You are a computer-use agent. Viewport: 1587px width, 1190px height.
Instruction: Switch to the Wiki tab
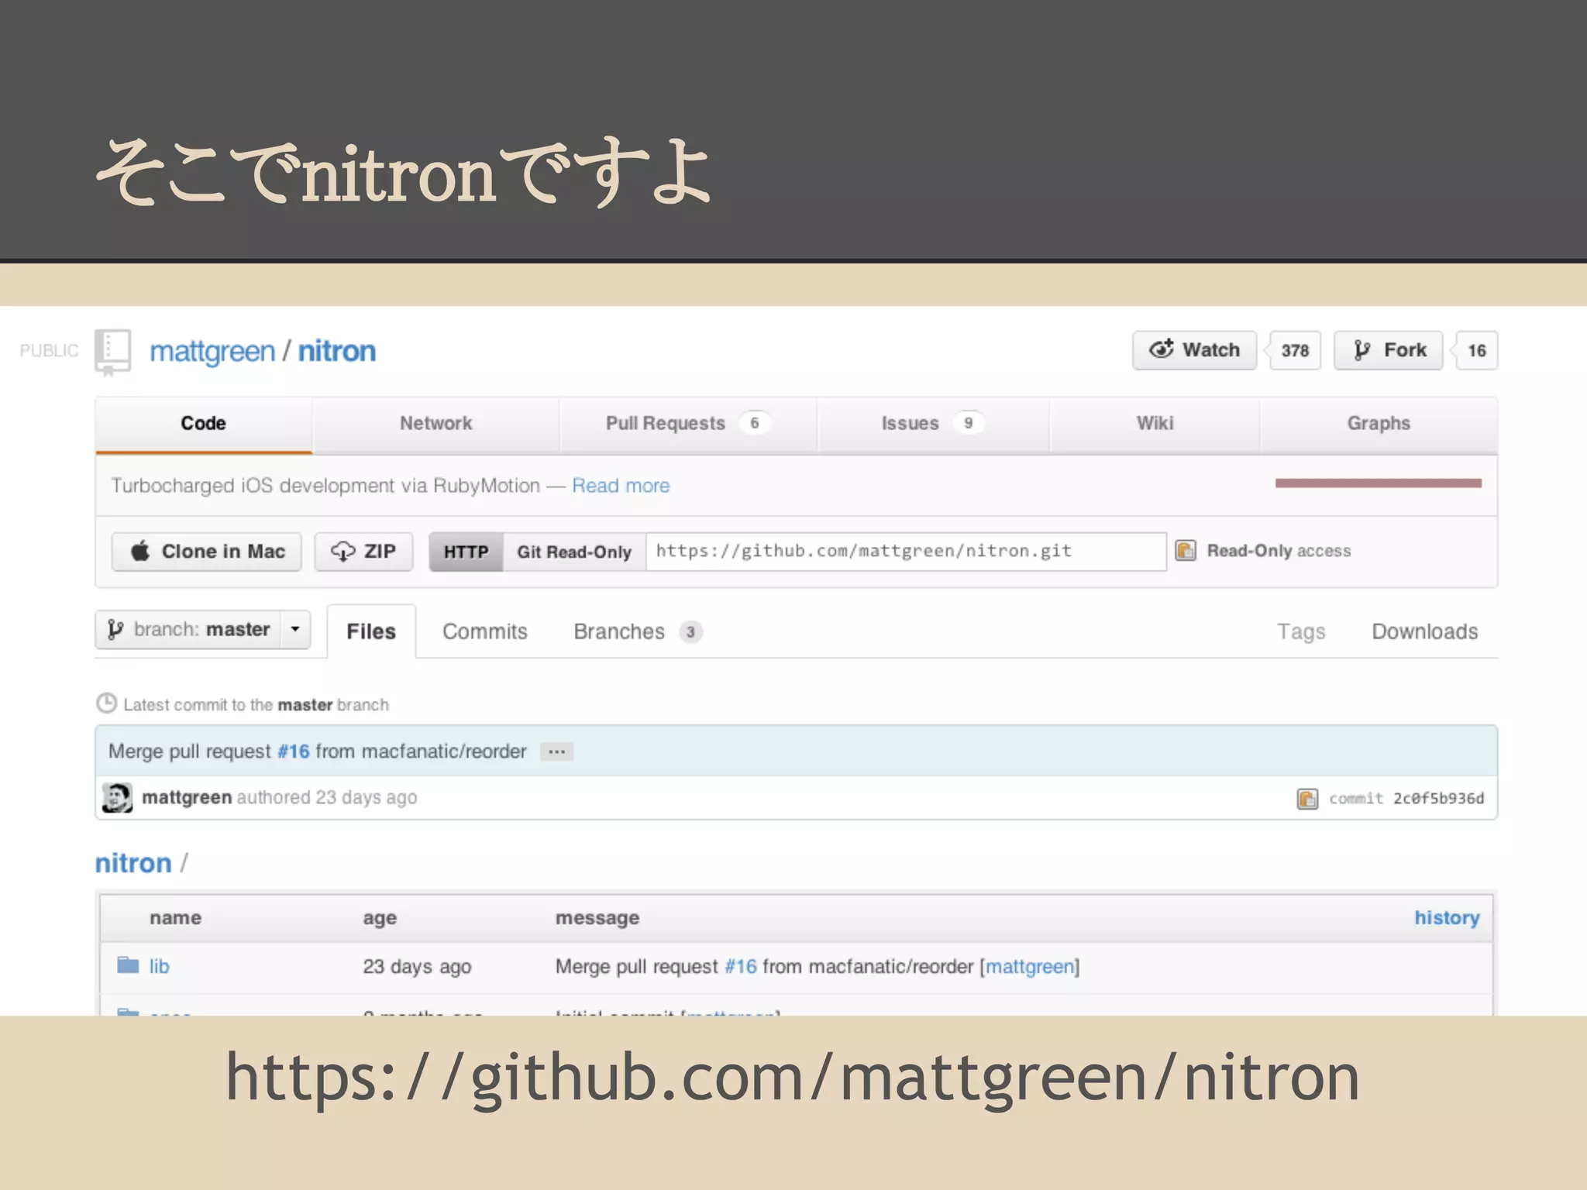point(1155,424)
